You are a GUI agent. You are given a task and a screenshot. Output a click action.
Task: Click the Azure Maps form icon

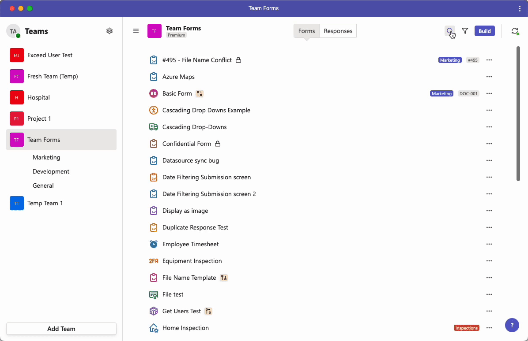pyautogui.click(x=154, y=77)
